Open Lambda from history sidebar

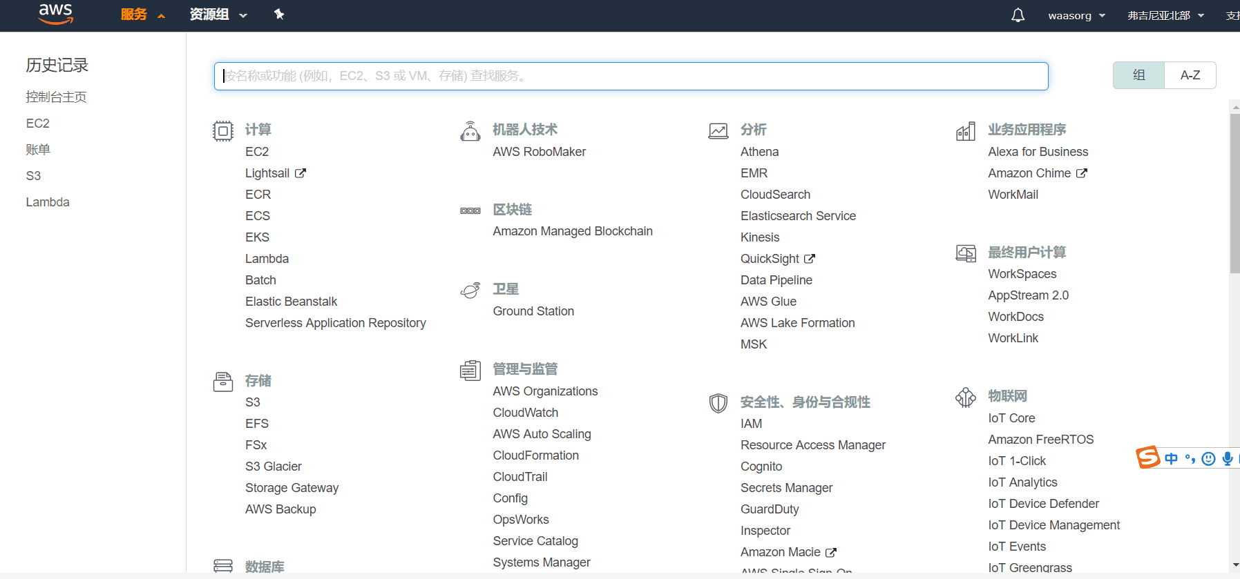pyautogui.click(x=48, y=202)
